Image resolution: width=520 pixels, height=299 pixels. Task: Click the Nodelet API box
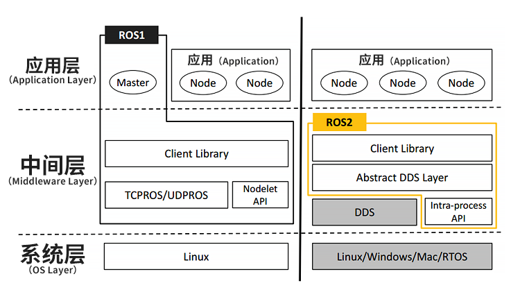coord(260,195)
